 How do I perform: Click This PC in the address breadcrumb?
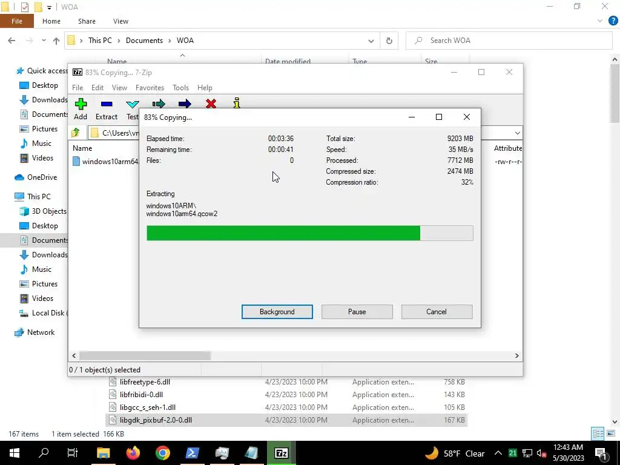[x=100, y=41]
